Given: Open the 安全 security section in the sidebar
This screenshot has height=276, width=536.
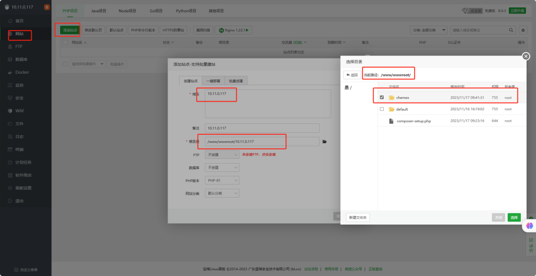Looking at the screenshot, I should tap(19, 98).
